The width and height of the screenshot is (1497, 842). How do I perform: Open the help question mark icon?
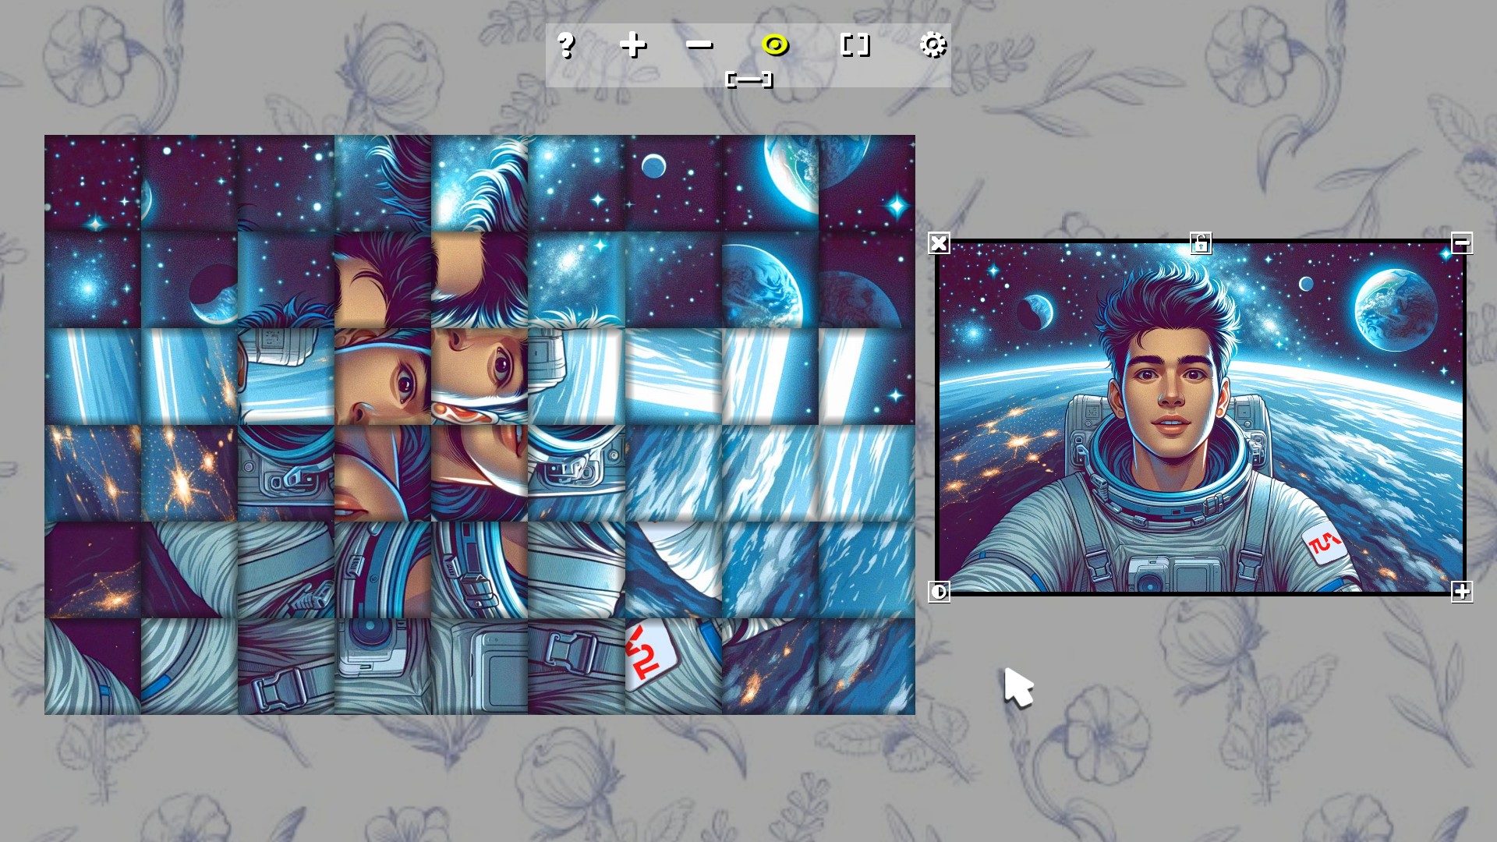[566, 46]
